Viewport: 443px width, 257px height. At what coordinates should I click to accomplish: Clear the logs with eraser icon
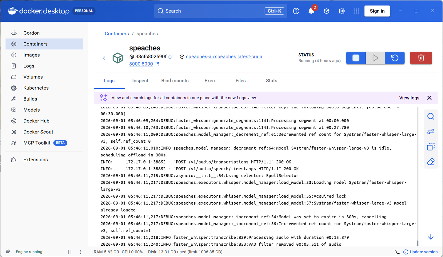point(431,162)
